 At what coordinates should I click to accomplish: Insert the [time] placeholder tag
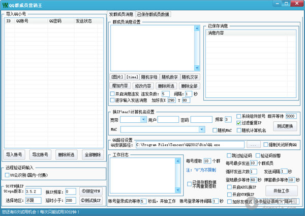pos(133,77)
